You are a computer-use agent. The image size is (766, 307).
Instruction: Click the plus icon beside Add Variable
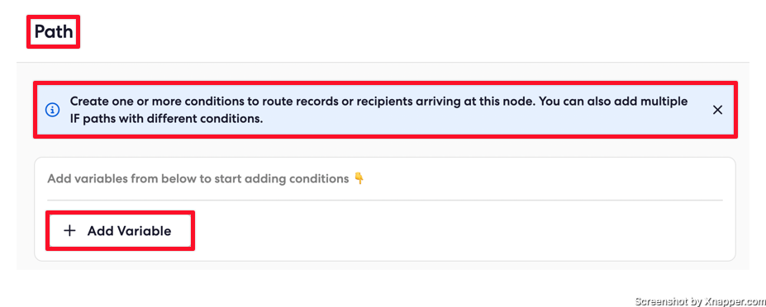[x=70, y=231]
